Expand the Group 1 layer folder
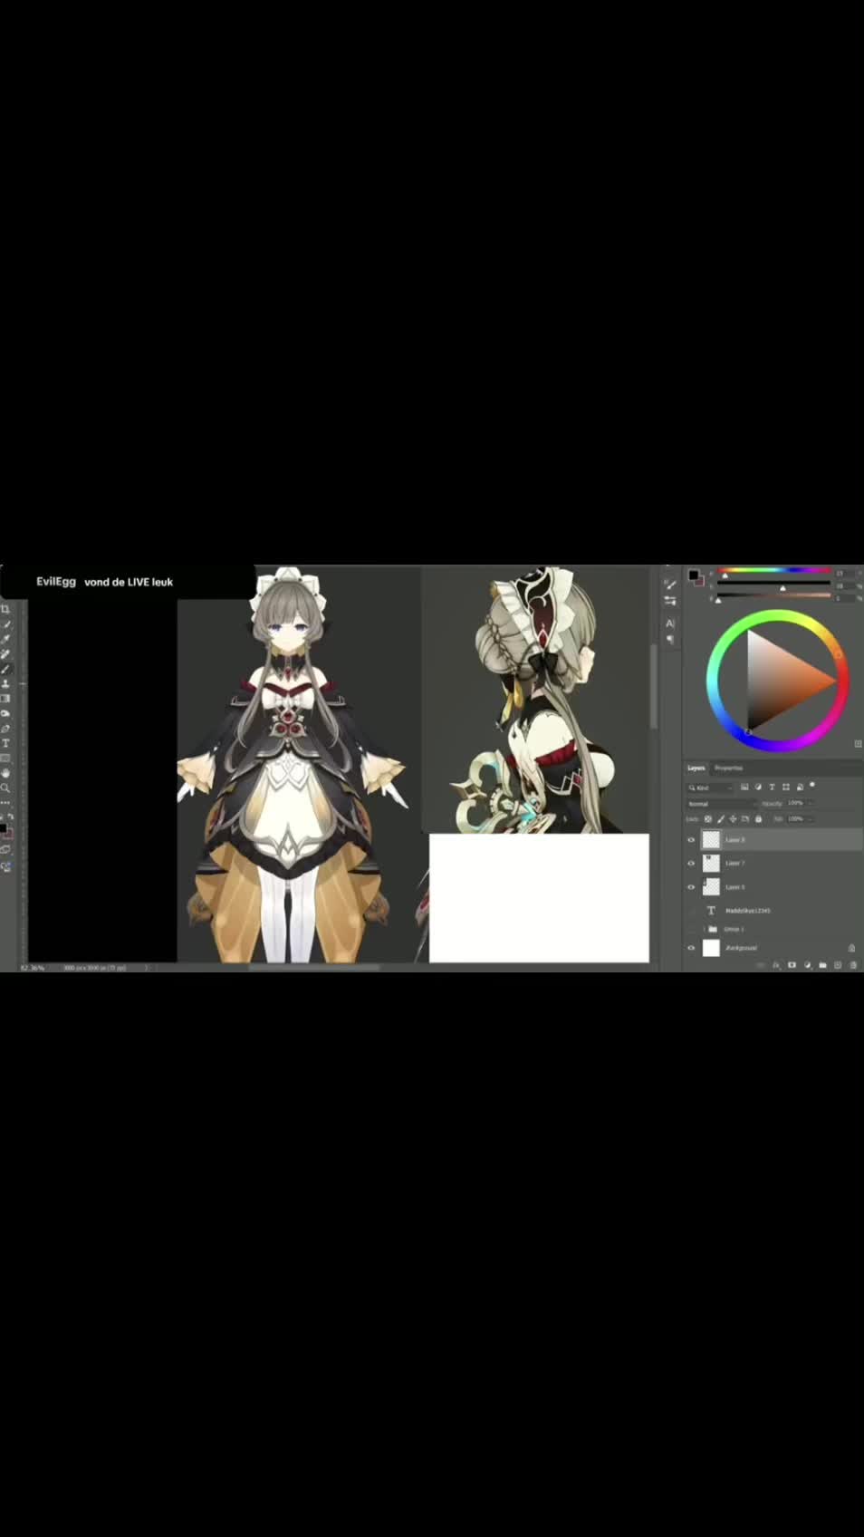 click(x=704, y=930)
